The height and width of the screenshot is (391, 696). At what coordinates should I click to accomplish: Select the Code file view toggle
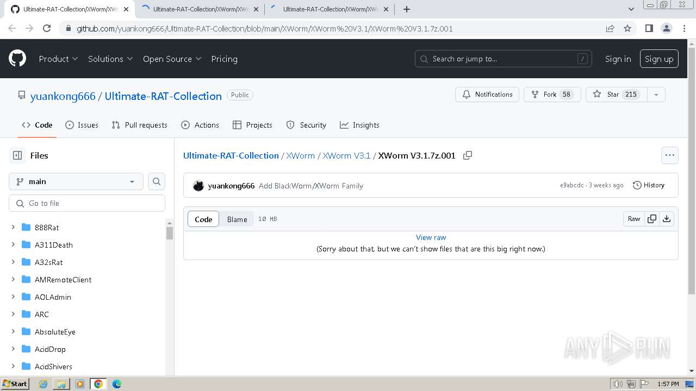203,219
